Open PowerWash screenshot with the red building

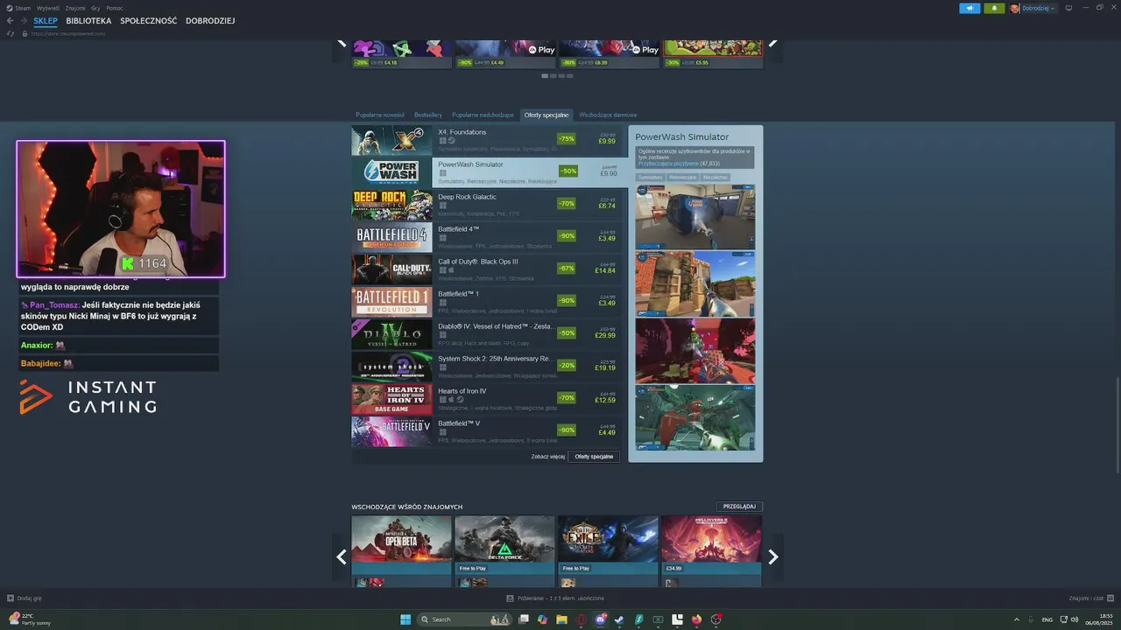[695, 284]
